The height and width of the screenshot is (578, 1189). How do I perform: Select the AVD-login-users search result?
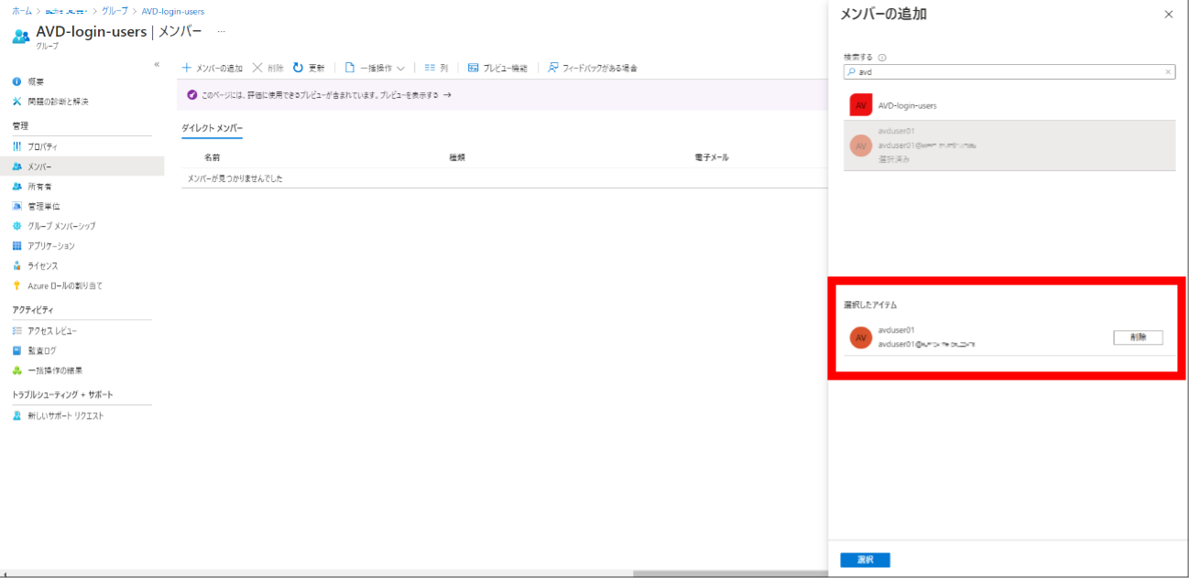point(1009,105)
